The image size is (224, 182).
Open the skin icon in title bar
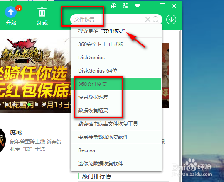pos(126,6)
